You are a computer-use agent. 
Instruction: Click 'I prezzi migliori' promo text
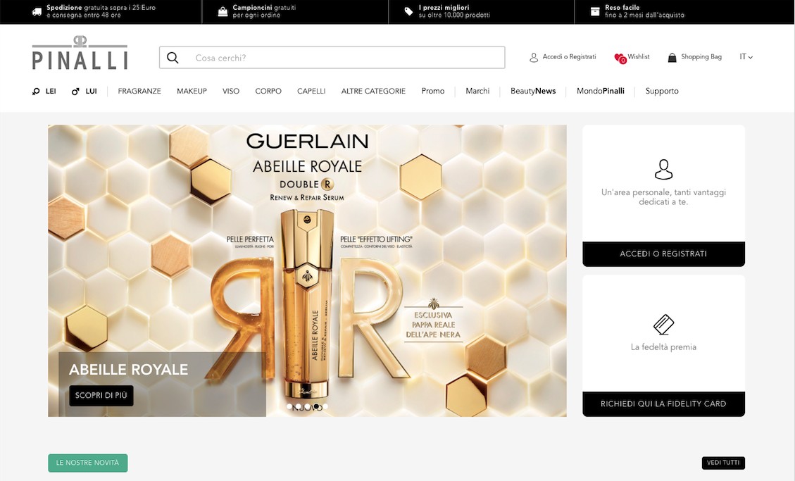point(444,8)
